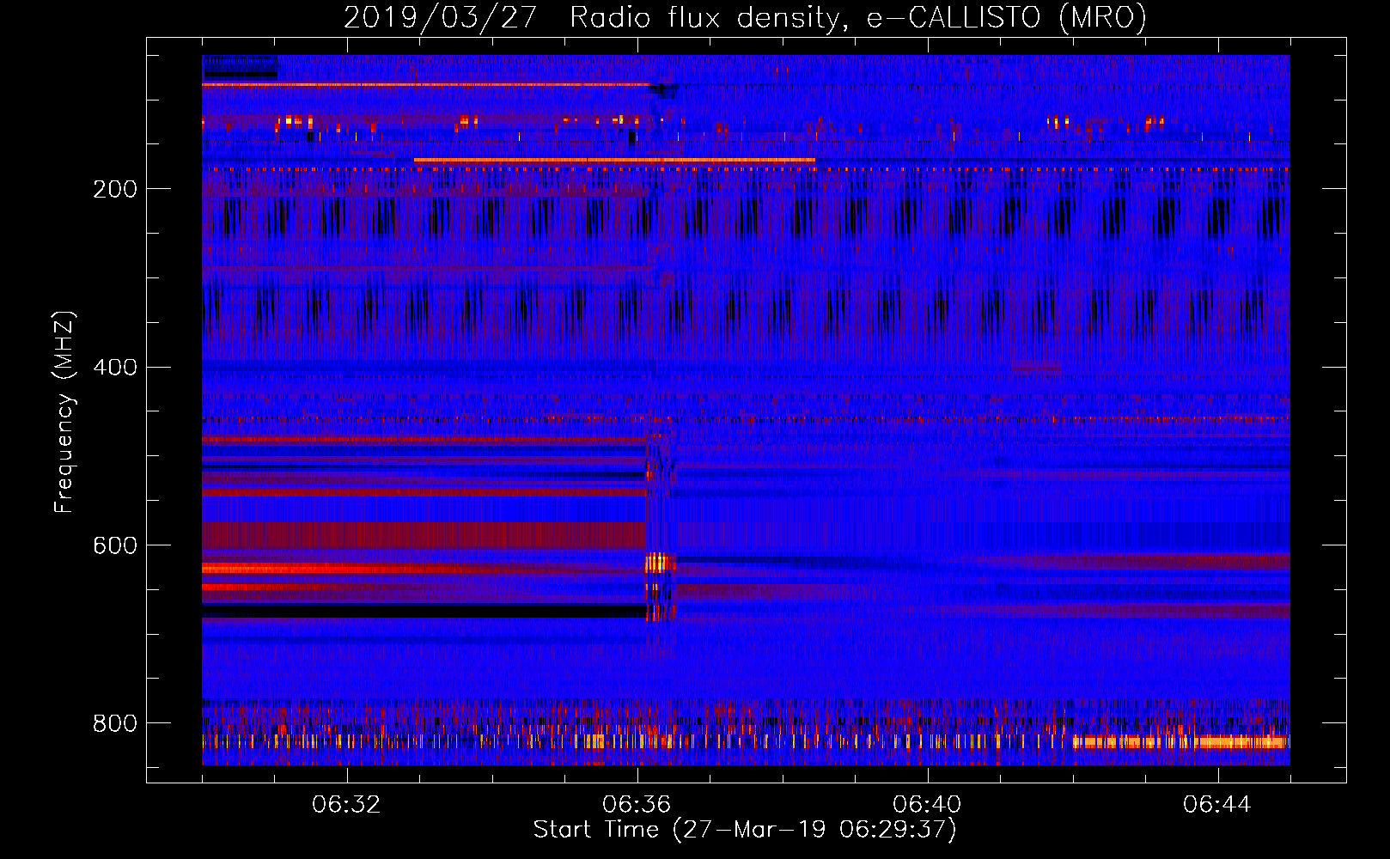Click the 'Start Time (27-Mar-19 06:29:37)' label
The image size is (1390, 859).
(x=745, y=830)
